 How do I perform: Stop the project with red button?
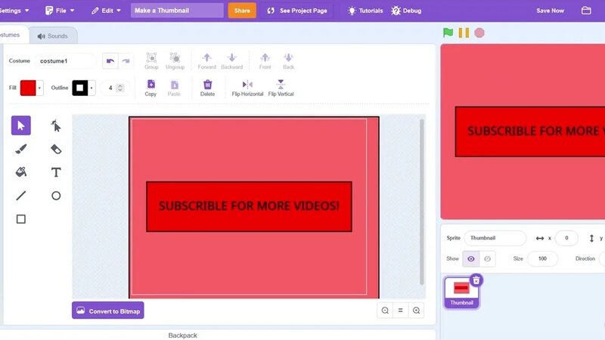479,32
